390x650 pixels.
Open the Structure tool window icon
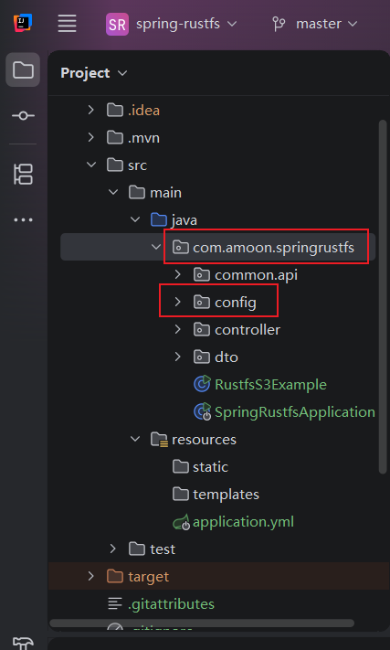coord(23,174)
